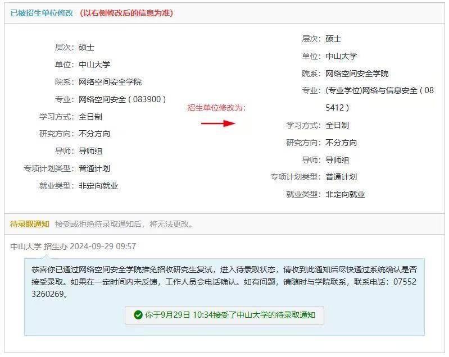Click left column '非定向就业' employment type value
The image size is (449, 357).
tap(98, 186)
